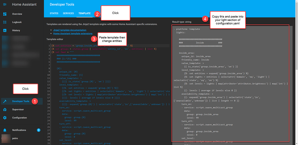The image size is (298, 145).
Task: Open the Logbook sidebar entry
Action: coord(17,22)
